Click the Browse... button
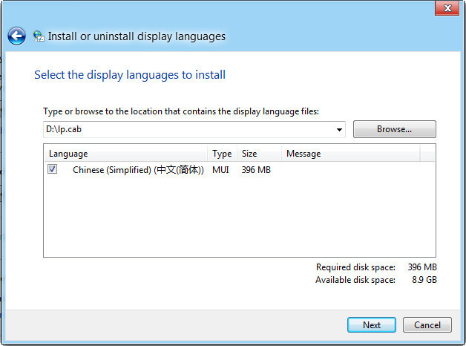Viewport: 466px width, 346px height. click(x=394, y=129)
